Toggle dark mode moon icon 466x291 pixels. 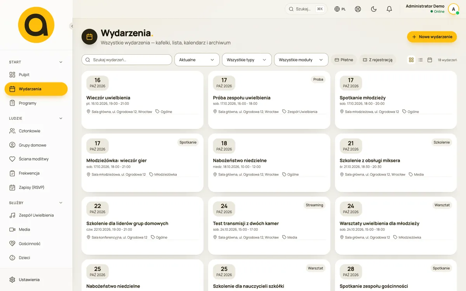coord(374,9)
